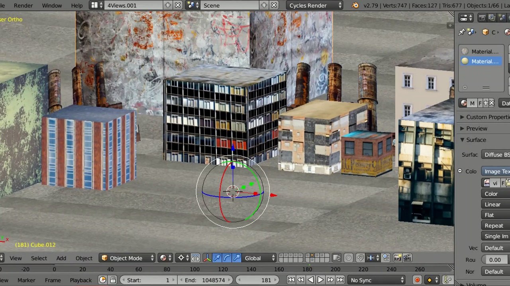Enable the rotate manipulator arc

[227, 258]
